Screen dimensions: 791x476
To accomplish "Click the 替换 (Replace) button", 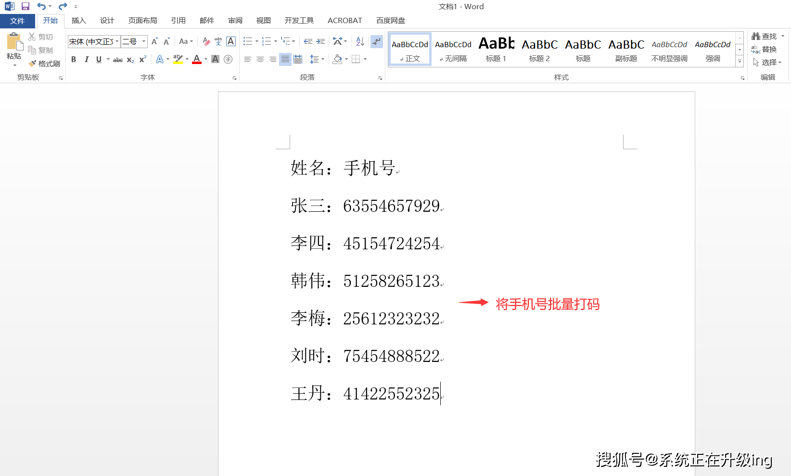I will coord(764,50).
